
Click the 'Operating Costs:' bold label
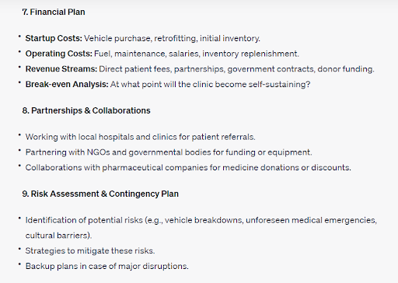point(59,54)
